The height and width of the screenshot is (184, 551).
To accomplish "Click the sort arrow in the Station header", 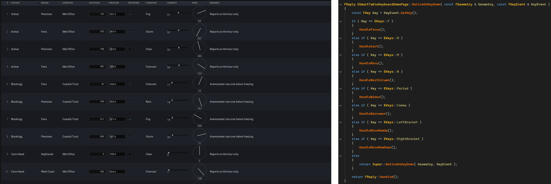I will click(x=39, y=3).
